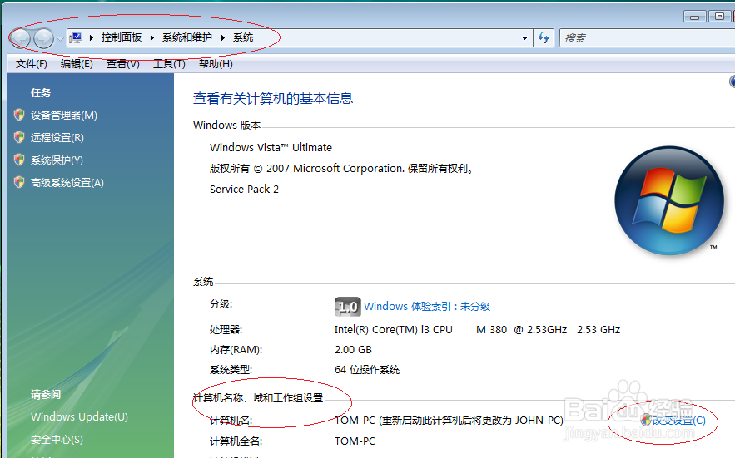This screenshot has width=735, height=458.
Task: Minimize the System window
Action: (x=695, y=17)
